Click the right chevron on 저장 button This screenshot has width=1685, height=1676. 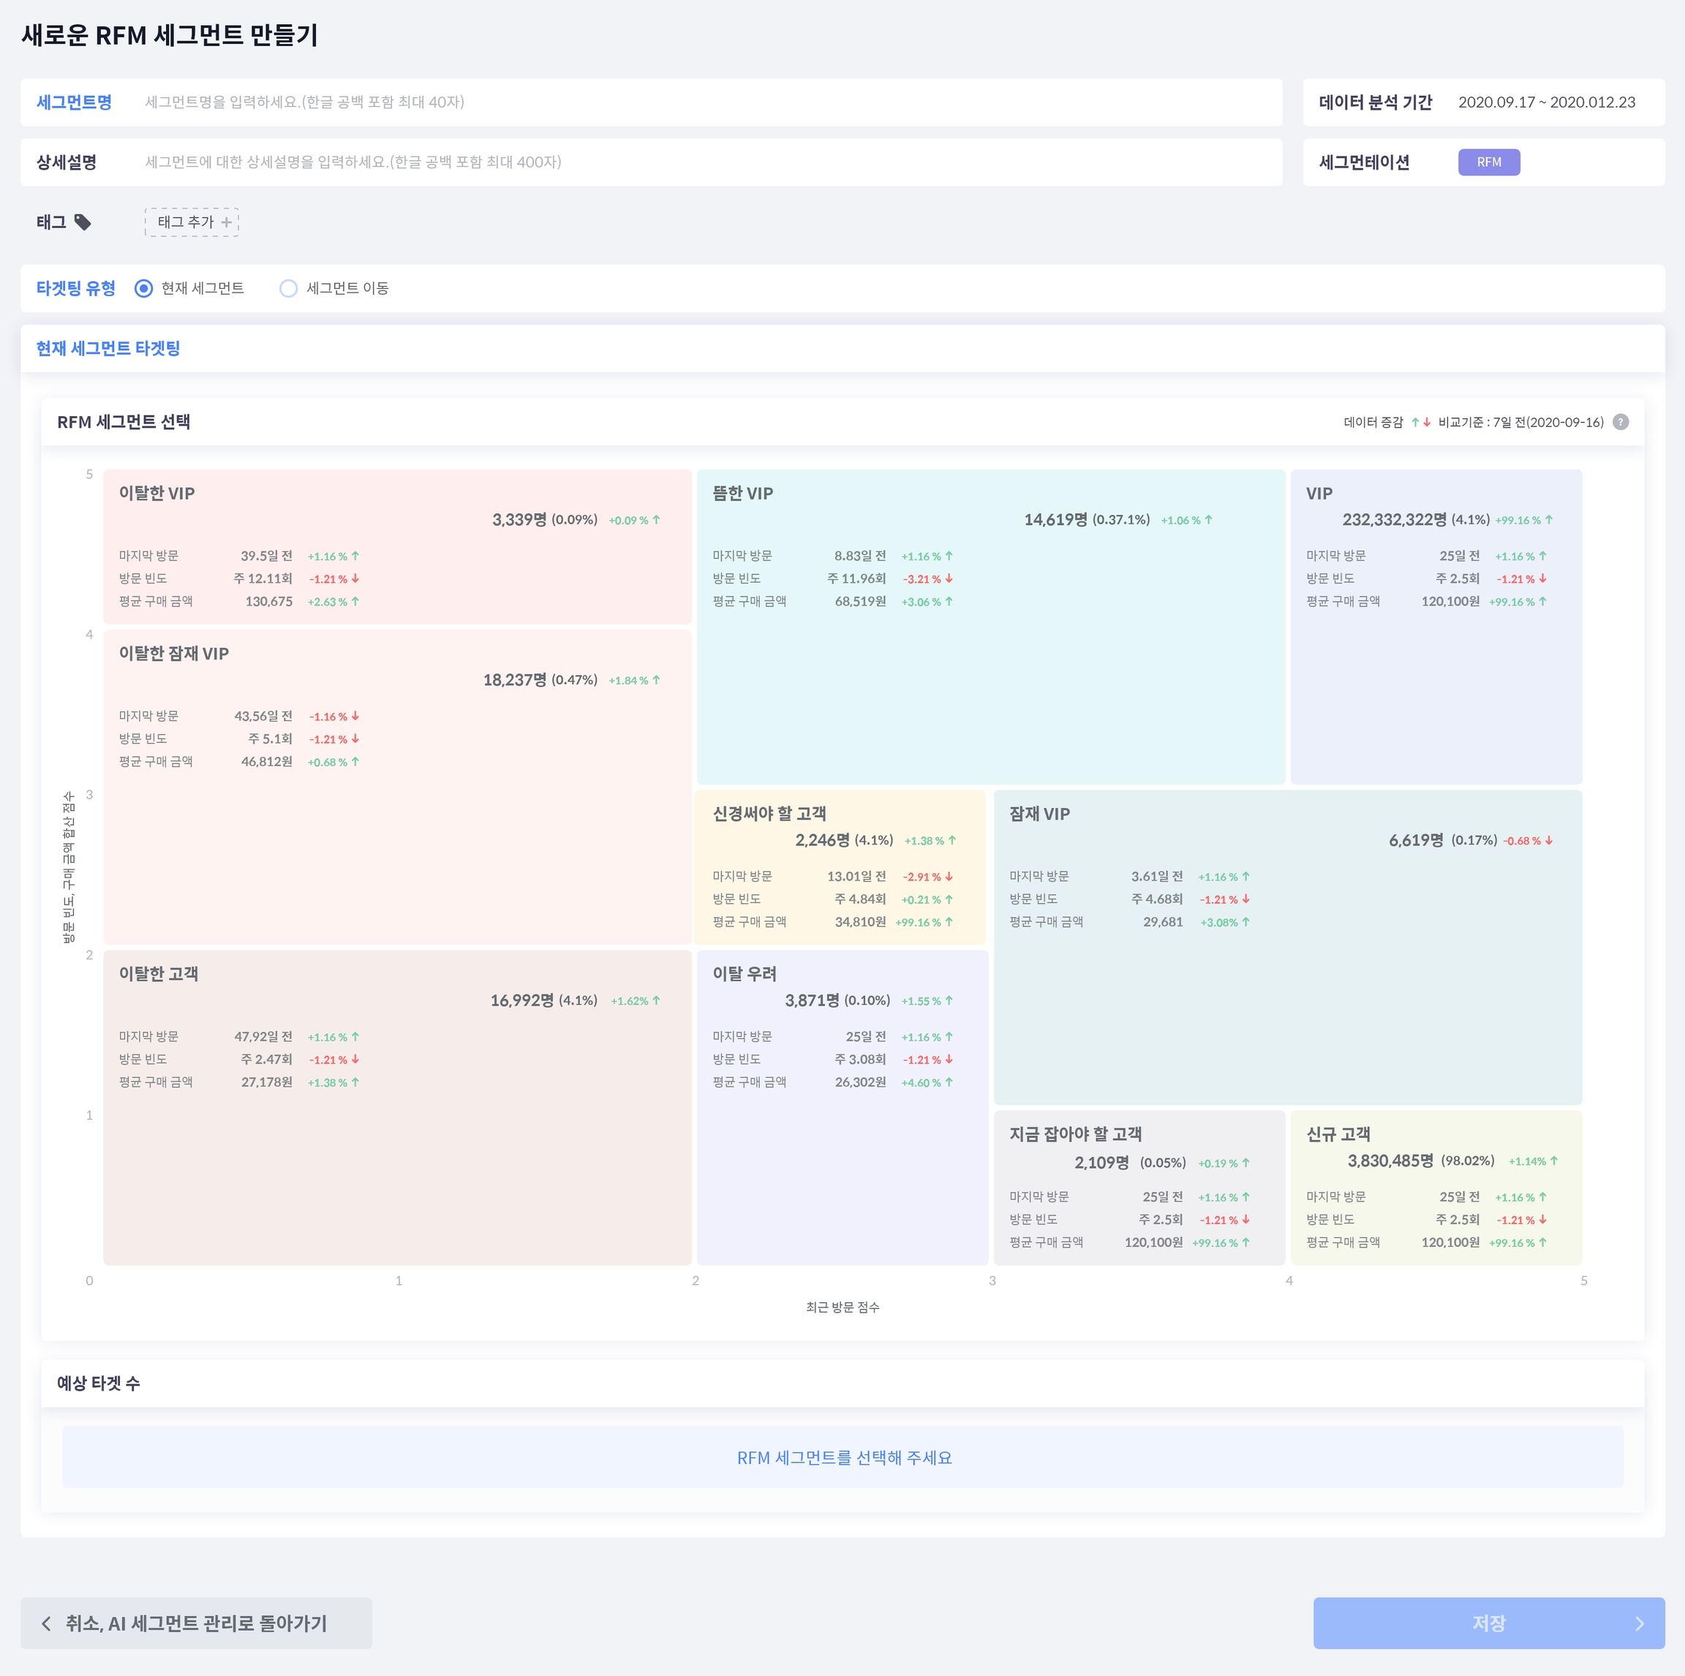click(x=1639, y=1623)
